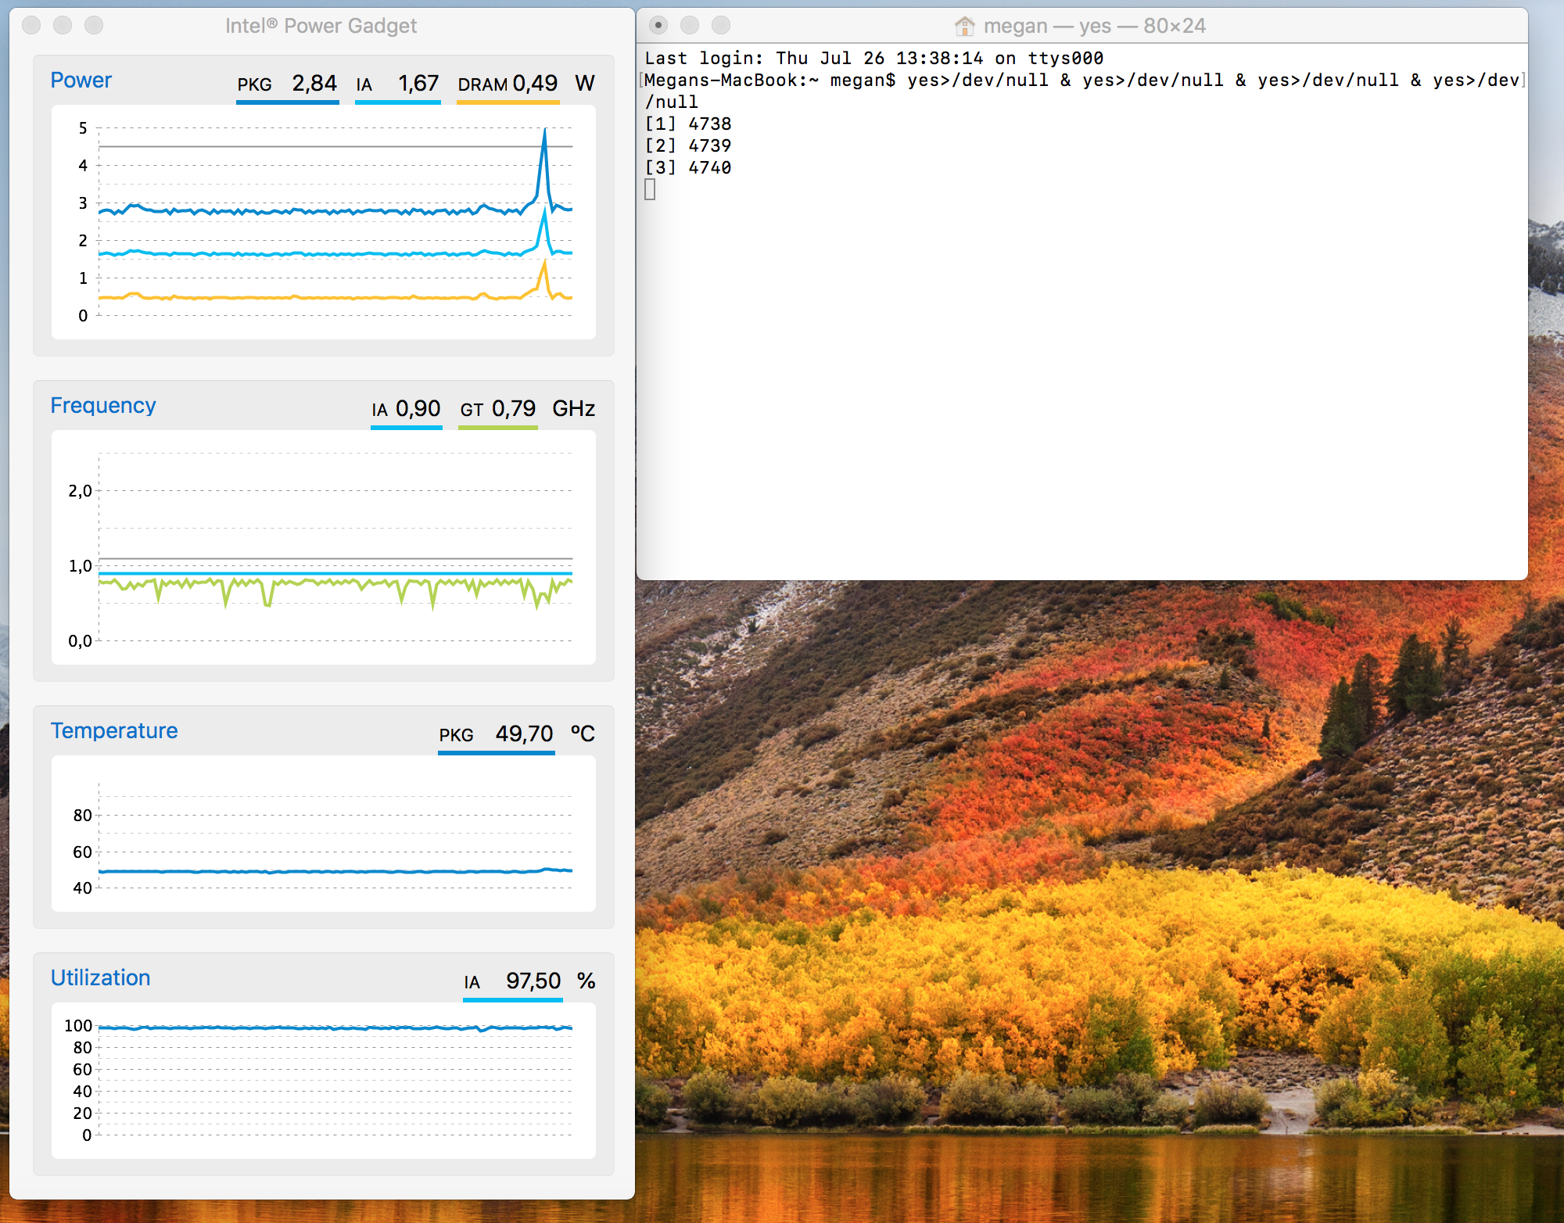The width and height of the screenshot is (1564, 1223).
Task: Click the Utilization section heading
Action: point(101,978)
